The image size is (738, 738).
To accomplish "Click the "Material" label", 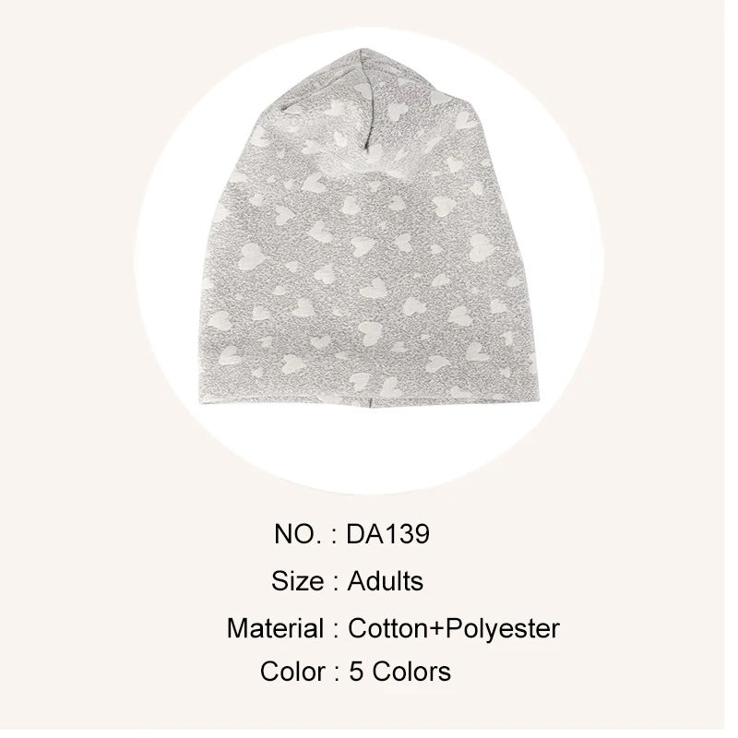I will 275,628.
